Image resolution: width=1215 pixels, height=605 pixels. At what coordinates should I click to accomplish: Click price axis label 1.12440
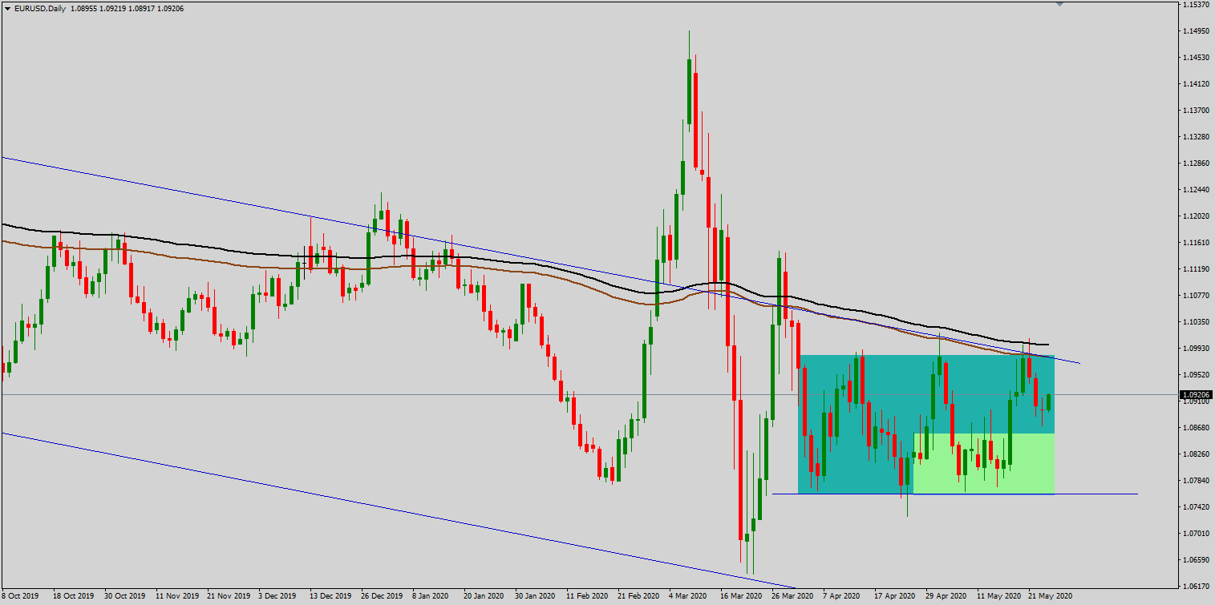(x=1195, y=190)
